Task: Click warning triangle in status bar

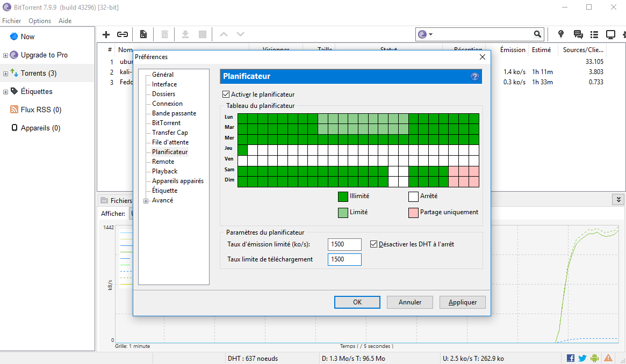Action: pyautogui.click(x=608, y=358)
